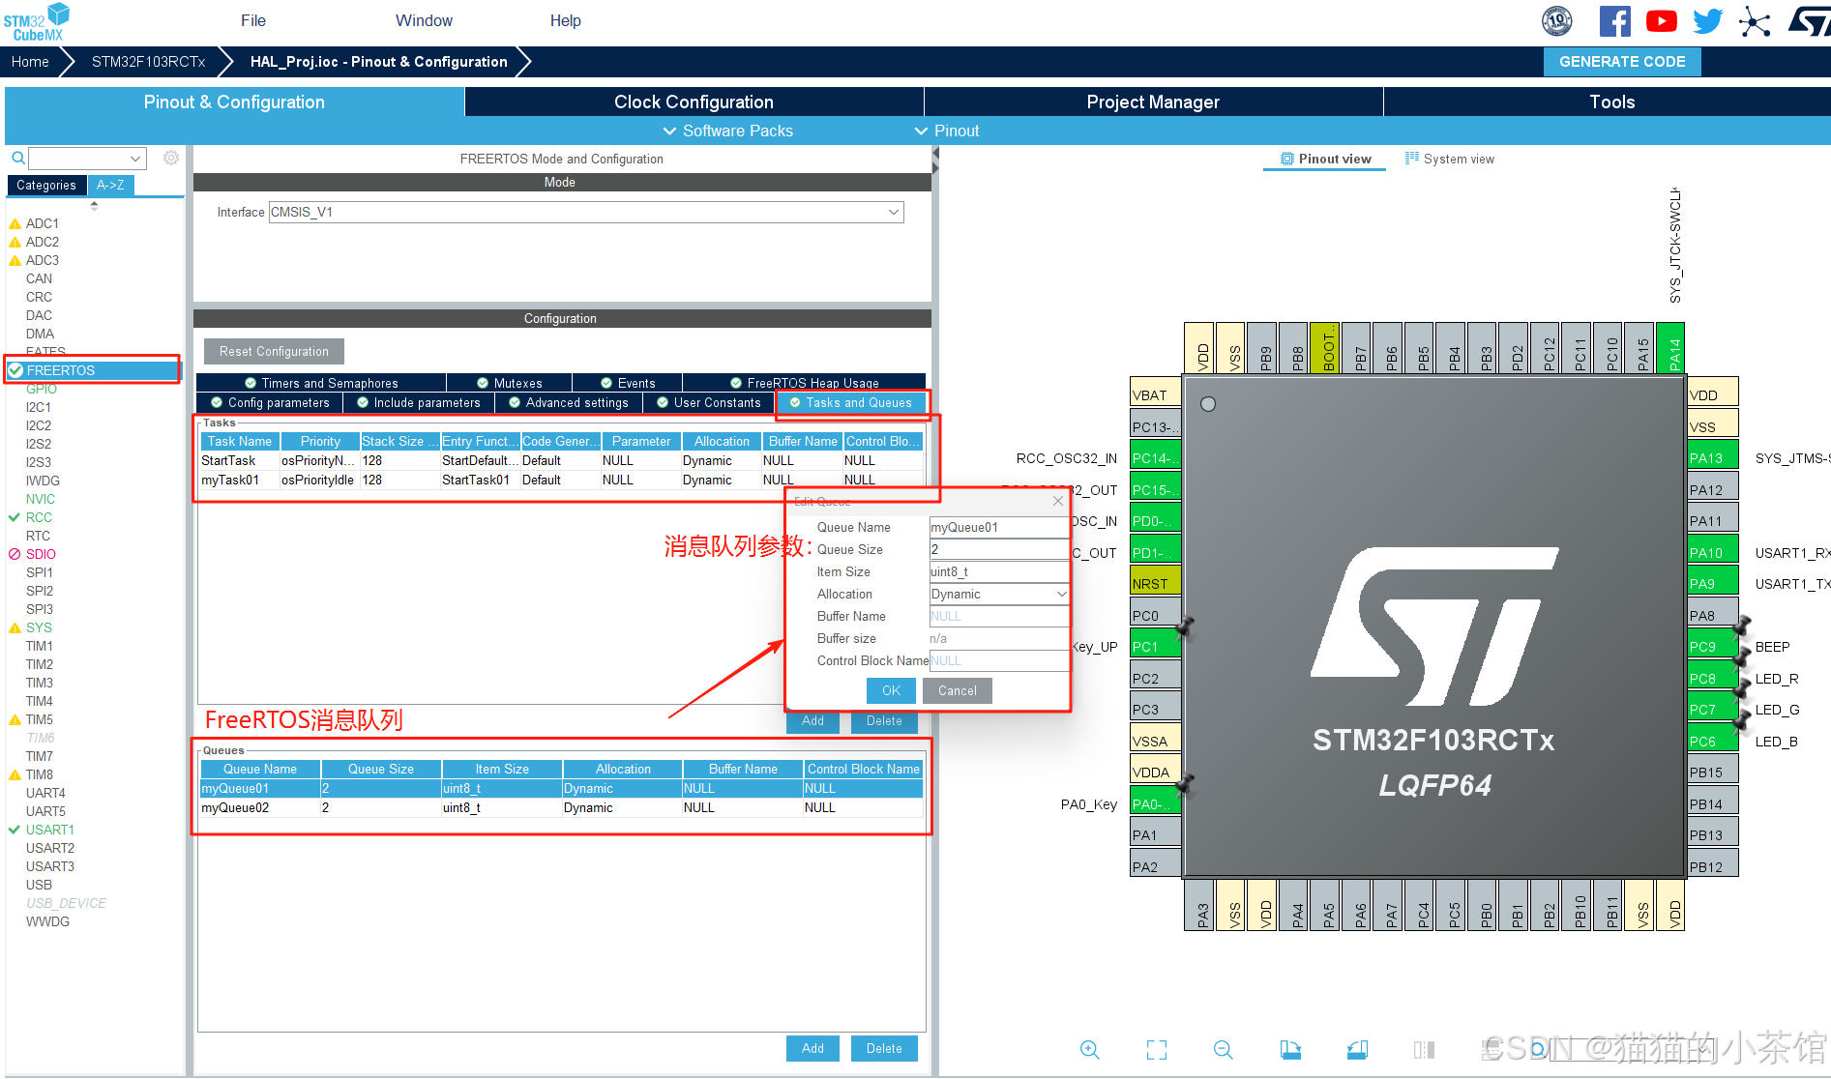
Task: Open the Interface CMSIS_V1 dropdown
Action: pos(586,212)
